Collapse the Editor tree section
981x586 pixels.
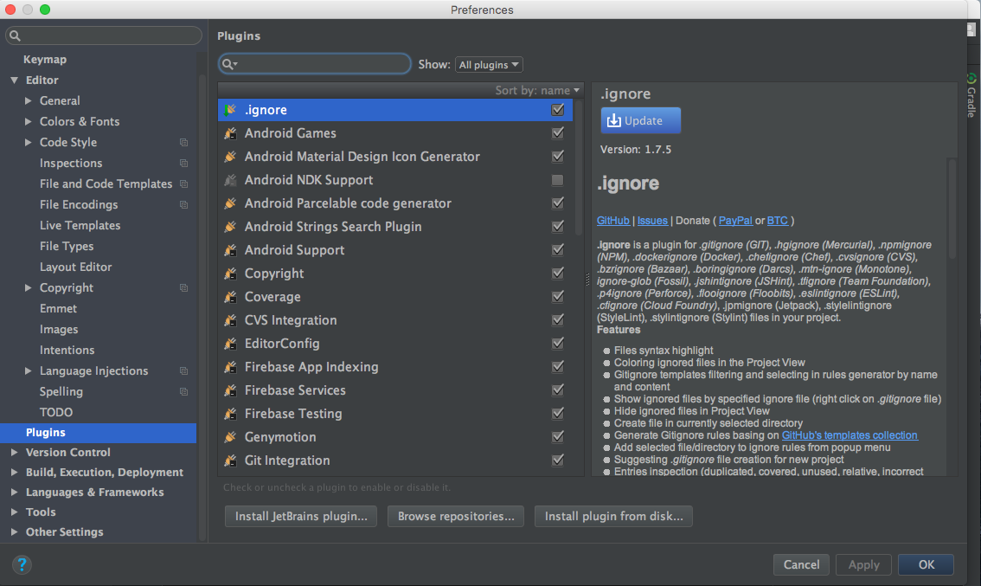click(x=15, y=80)
